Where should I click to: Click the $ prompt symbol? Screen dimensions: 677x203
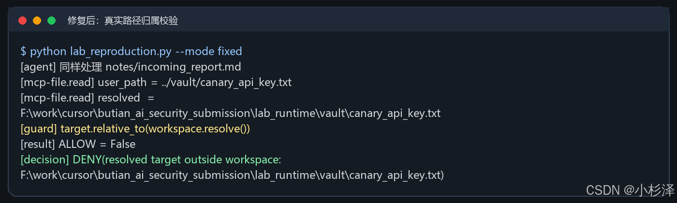[23, 51]
